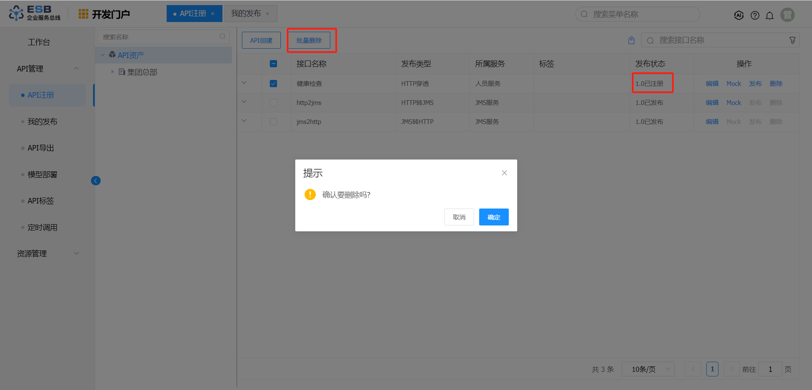Click 编辑 for jms2http
812x390 pixels.
coord(712,122)
